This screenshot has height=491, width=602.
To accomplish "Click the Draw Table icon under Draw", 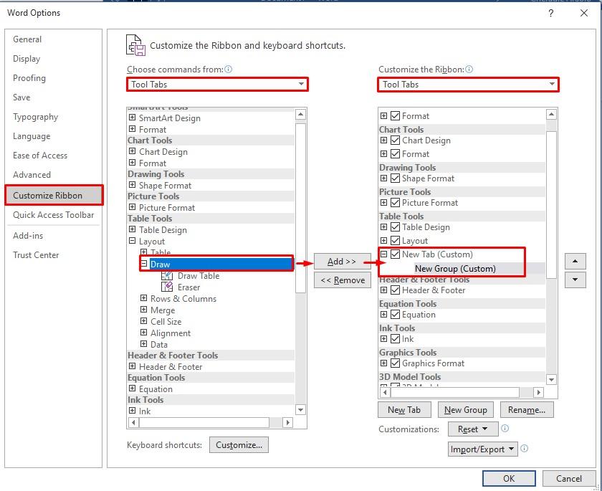I will click(x=166, y=275).
